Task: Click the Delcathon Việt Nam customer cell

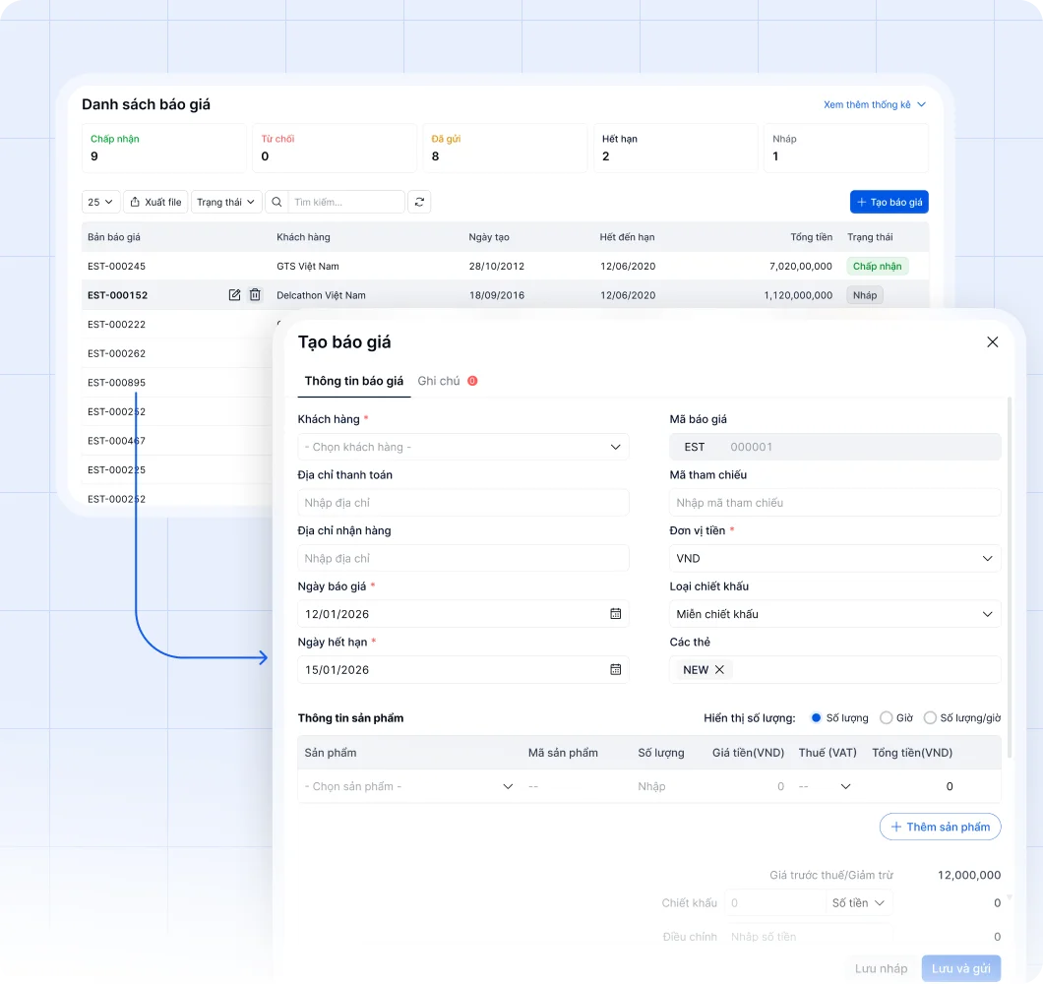Action: click(321, 295)
